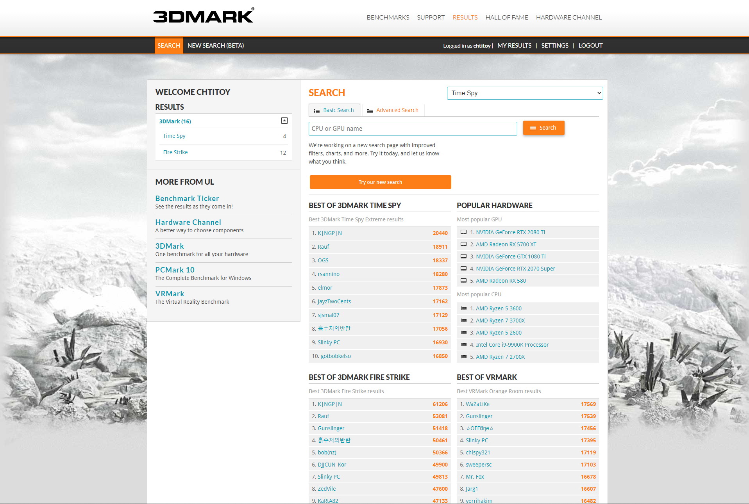The image size is (749, 504).
Task: Click the Try our new search button
Action: [380, 182]
